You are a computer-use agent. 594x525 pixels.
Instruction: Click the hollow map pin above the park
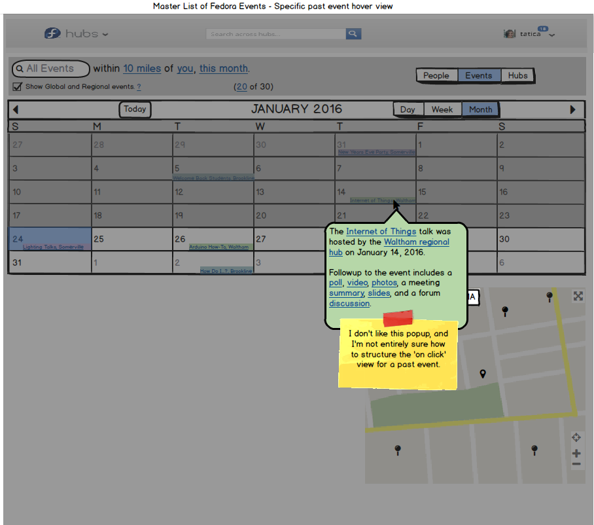click(483, 374)
